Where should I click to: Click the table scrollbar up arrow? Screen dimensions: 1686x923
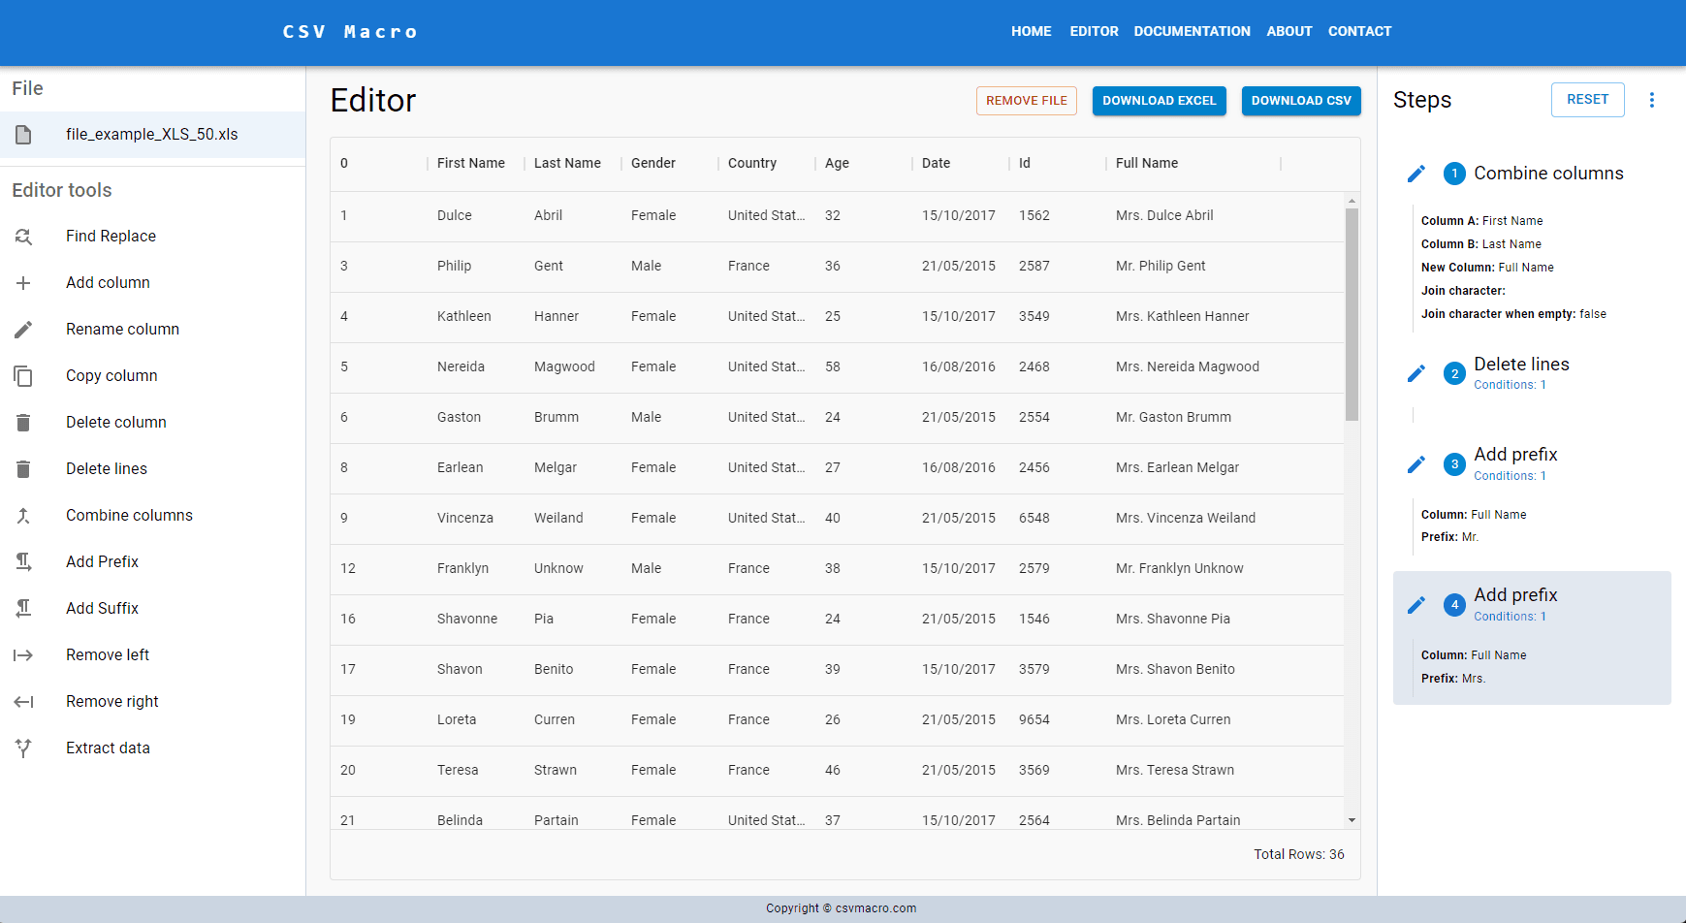[1352, 201]
